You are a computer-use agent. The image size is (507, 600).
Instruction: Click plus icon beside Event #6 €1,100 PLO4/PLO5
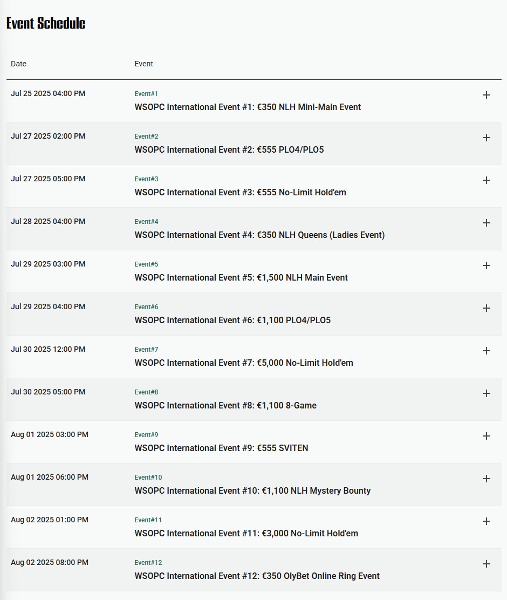tap(487, 308)
